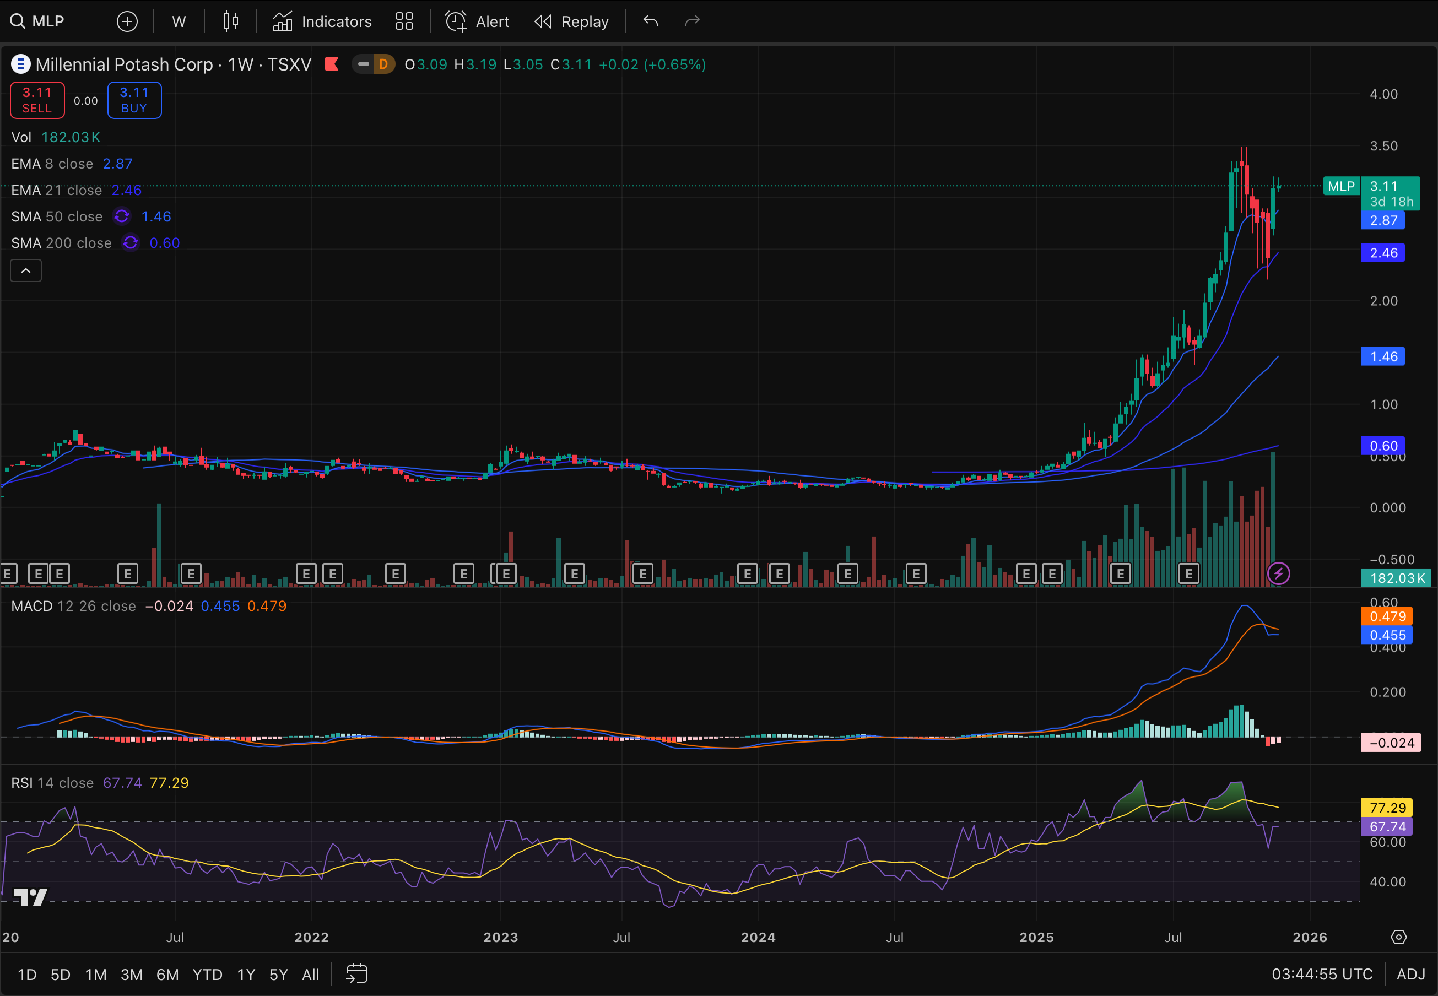Click the symbol search magnifier icon
This screenshot has height=996, width=1438.
18,22
